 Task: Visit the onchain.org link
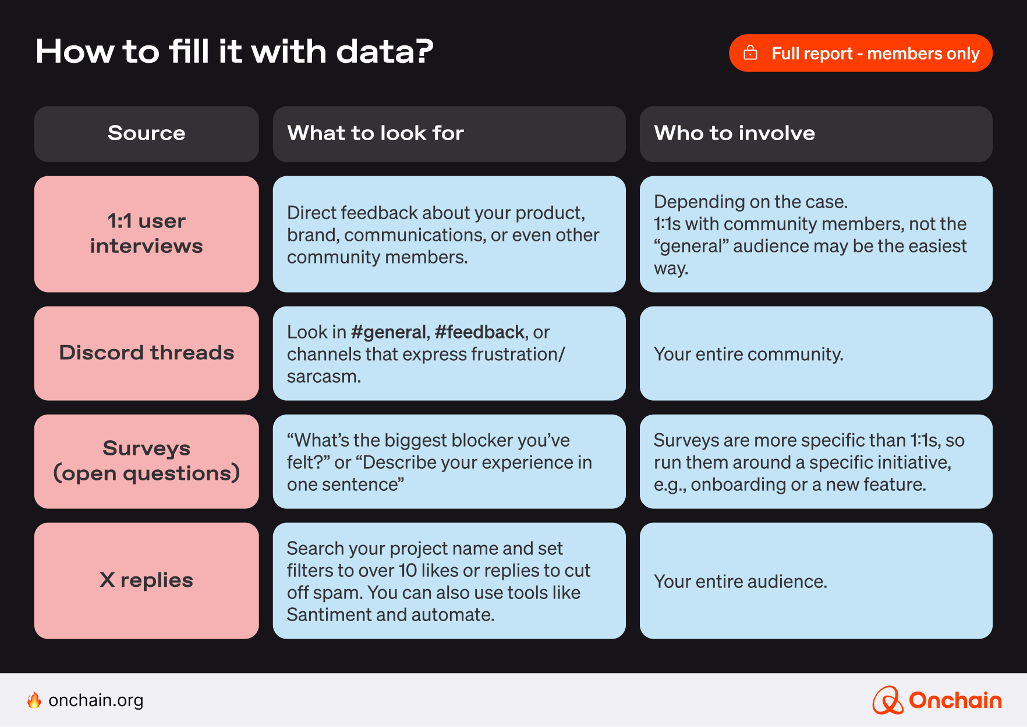tap(95, 700)
